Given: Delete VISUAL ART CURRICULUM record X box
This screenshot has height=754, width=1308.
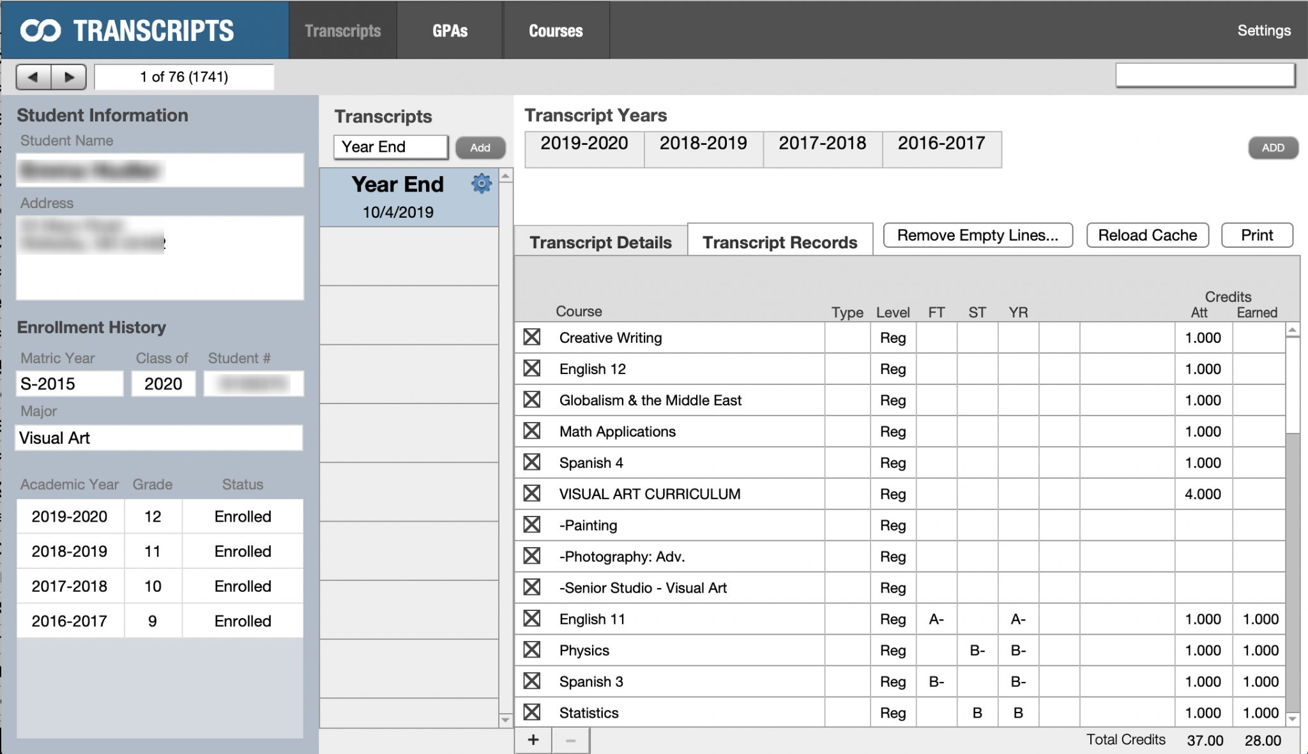Looking at the screenshot, I should [532, 494].
